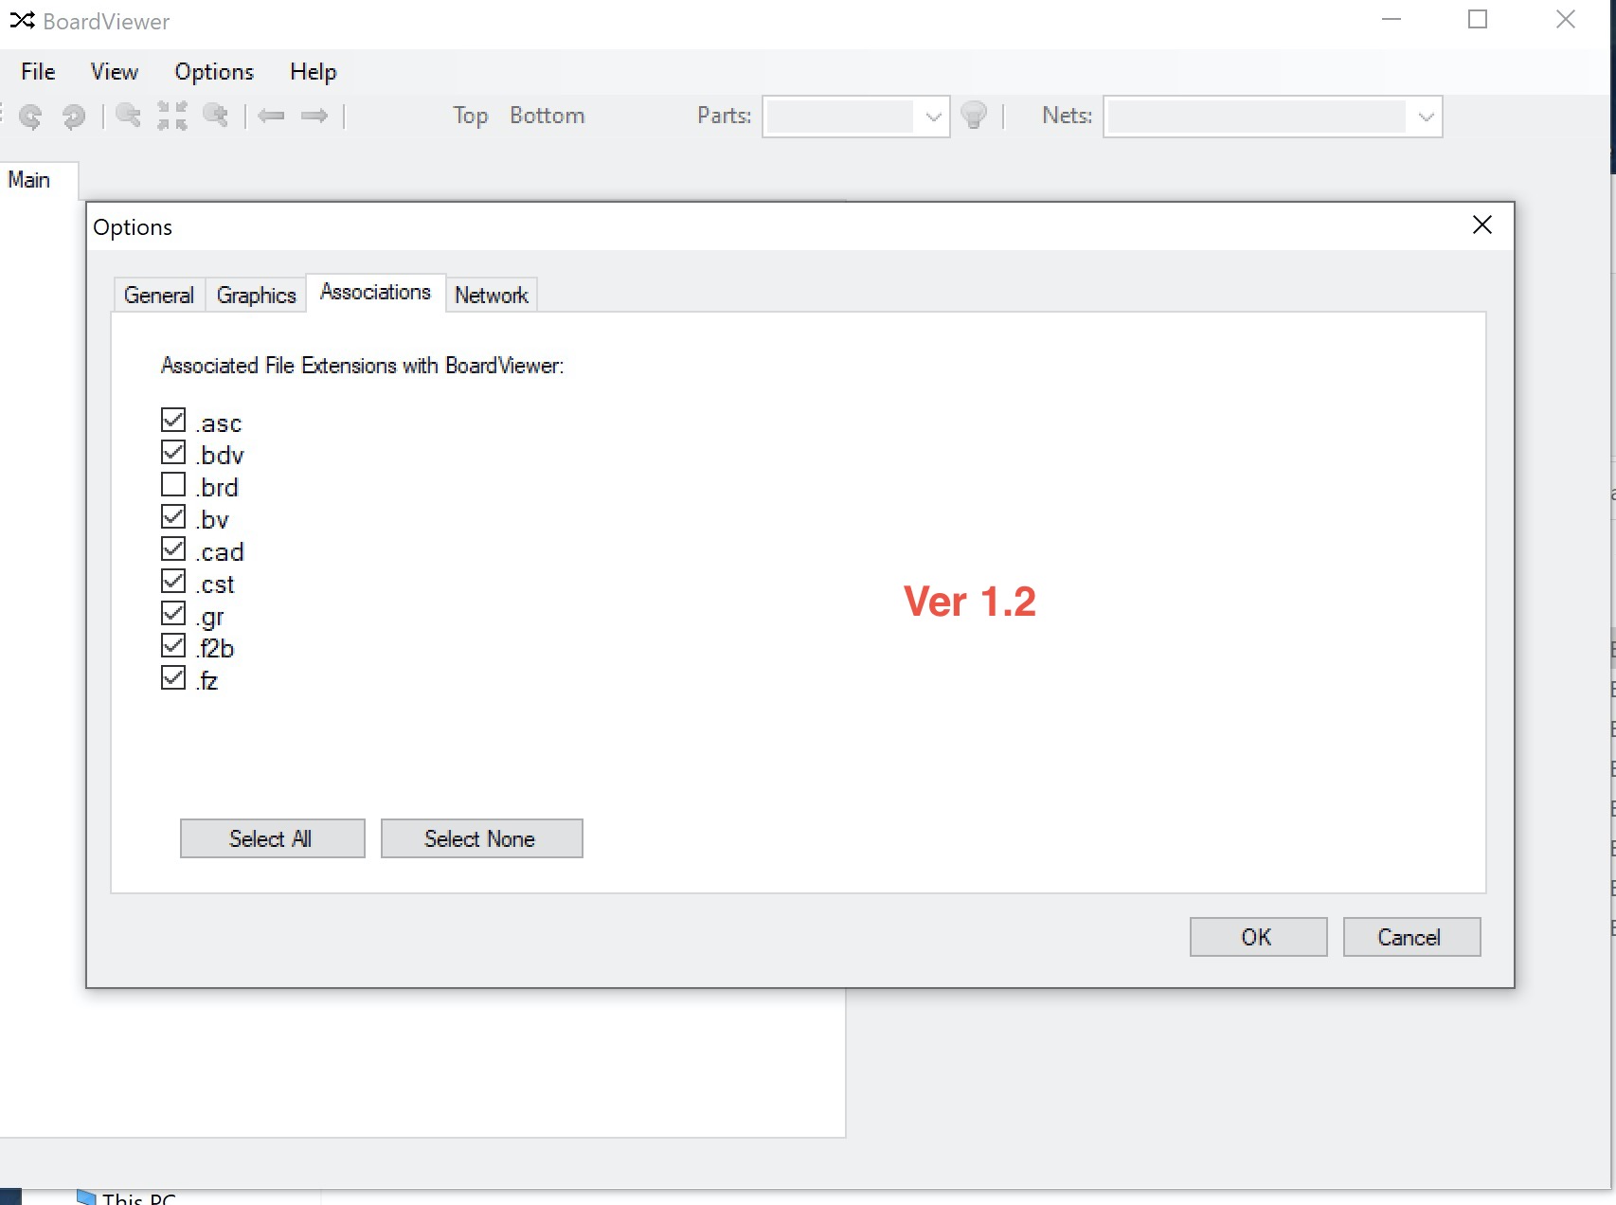Expand the Parts dropdown list
This screenshot has width=1616, height=1205.
tap(933, 117)
